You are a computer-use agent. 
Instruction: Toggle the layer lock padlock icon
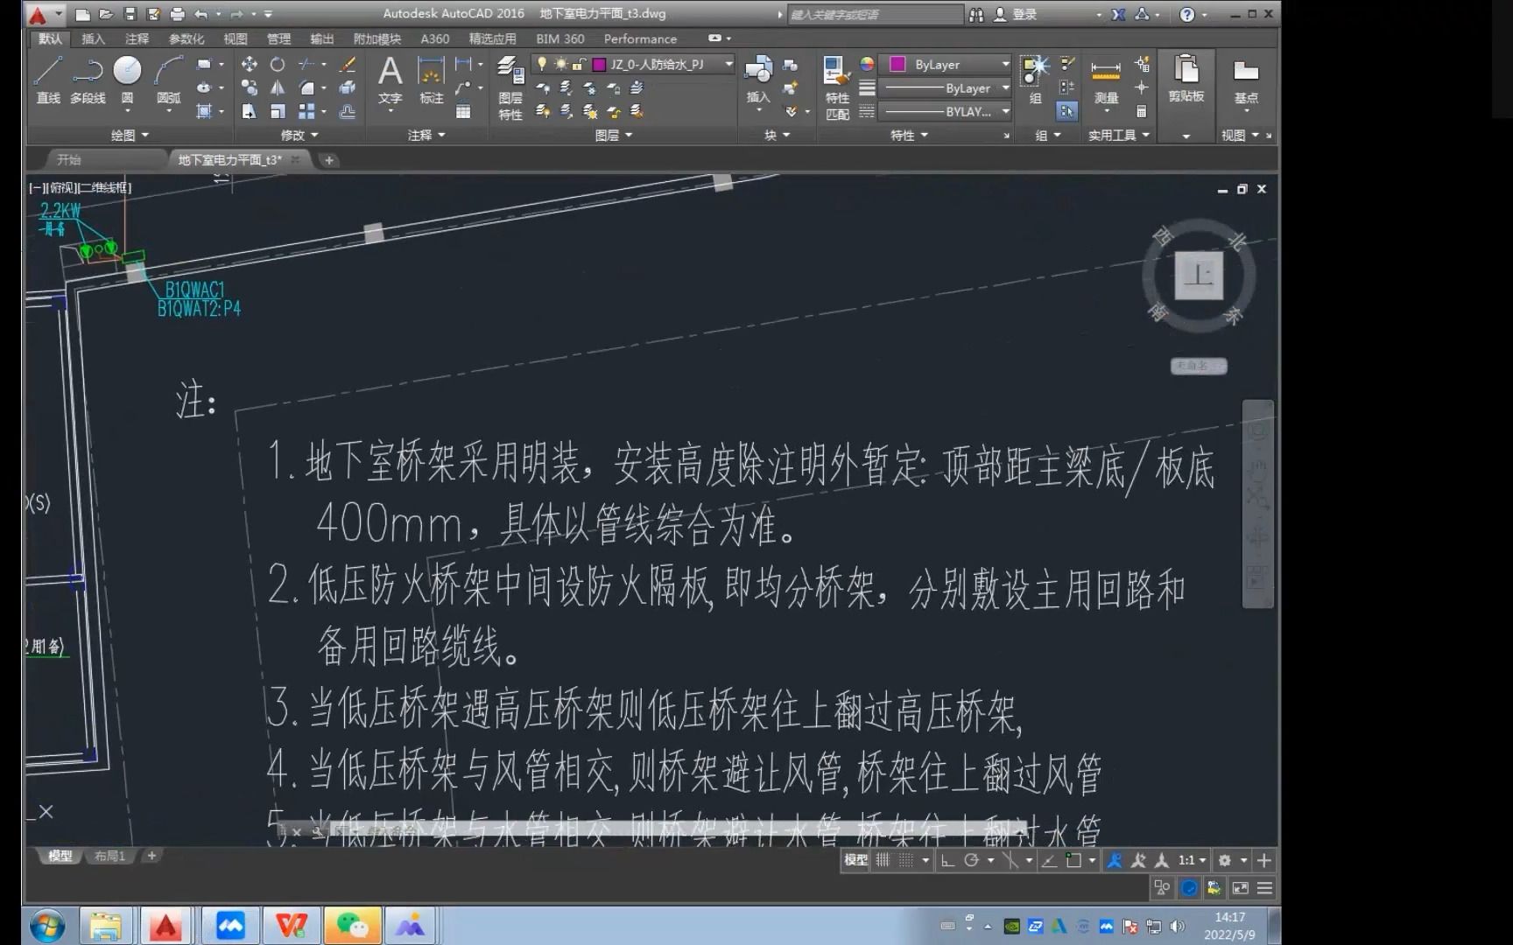pyautogui.click(x=580, y=66)
